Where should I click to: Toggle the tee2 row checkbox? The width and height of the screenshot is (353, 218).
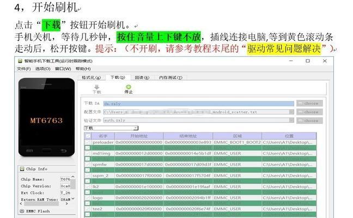(x=88, y=209)
